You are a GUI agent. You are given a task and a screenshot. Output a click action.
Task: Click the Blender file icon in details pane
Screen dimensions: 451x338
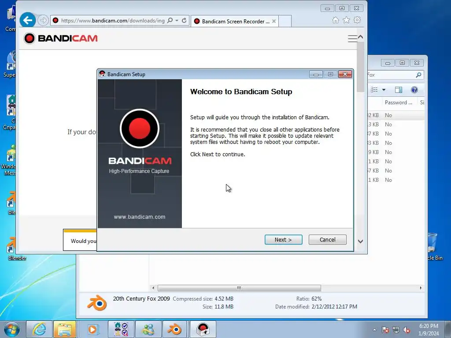(x=97, y=303)
